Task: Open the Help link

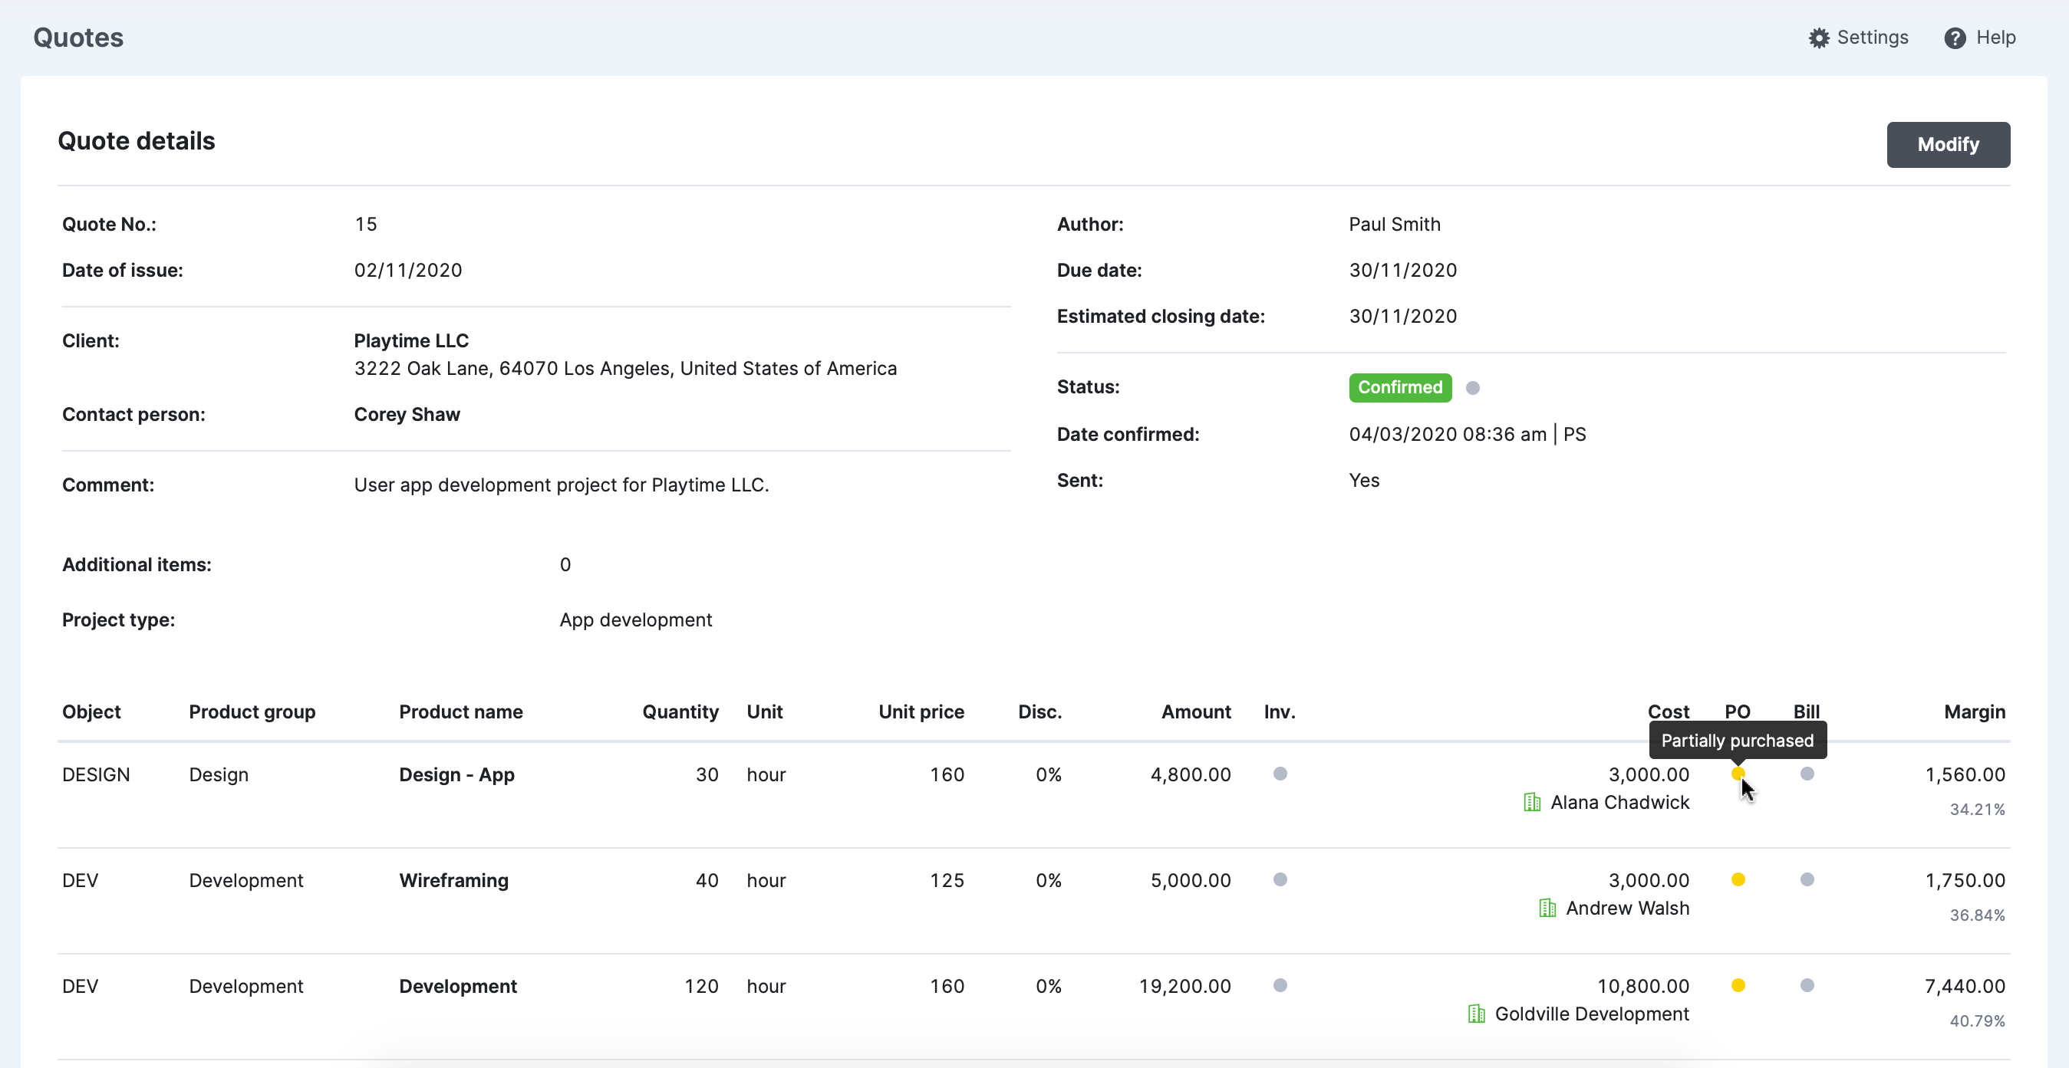Action: point(1980,38)
